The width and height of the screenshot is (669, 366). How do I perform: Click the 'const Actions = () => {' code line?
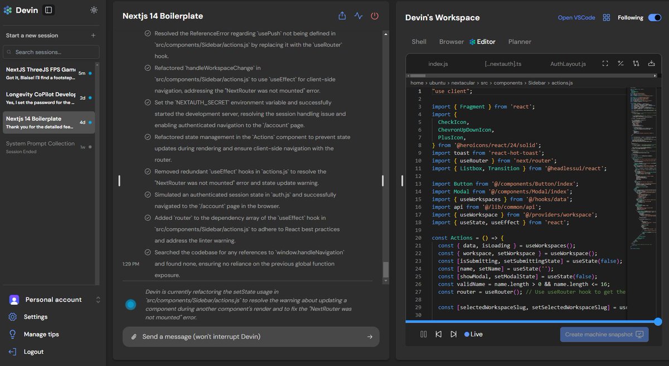pyautogui.click(x=467, y=238)
